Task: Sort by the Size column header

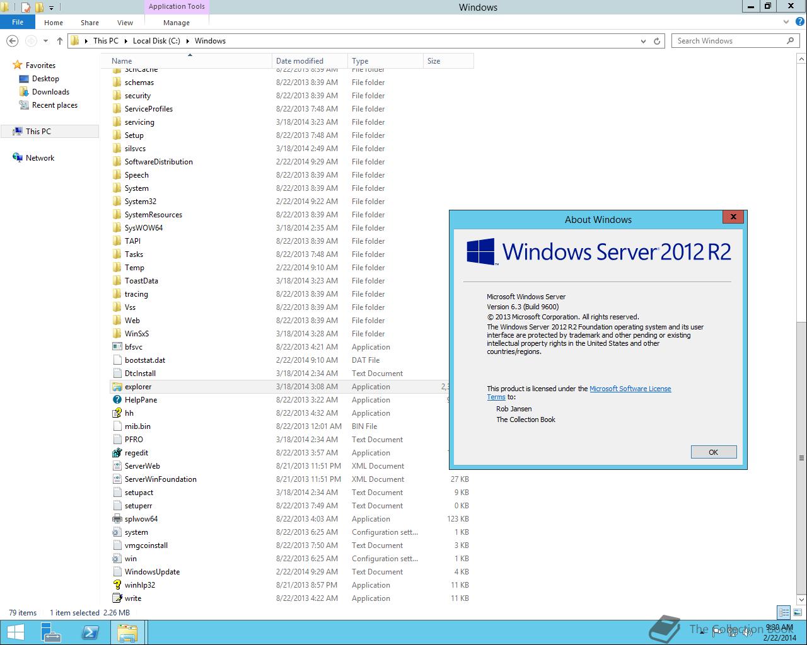Action: (448, 61)
